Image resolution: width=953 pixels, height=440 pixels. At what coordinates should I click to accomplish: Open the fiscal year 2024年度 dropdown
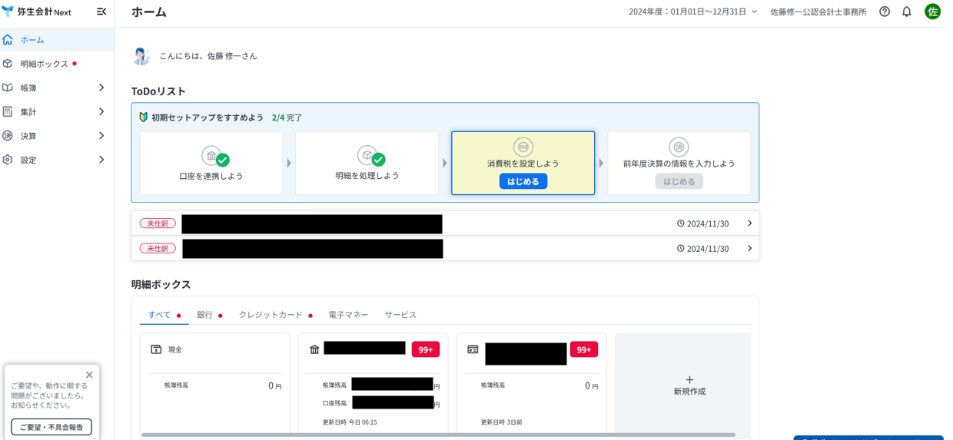[x=692, y=12]
